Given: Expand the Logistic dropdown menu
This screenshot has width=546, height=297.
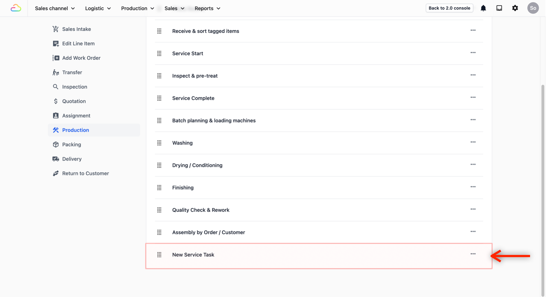Looking at the screenshot, I should click(x=98, y=8).
